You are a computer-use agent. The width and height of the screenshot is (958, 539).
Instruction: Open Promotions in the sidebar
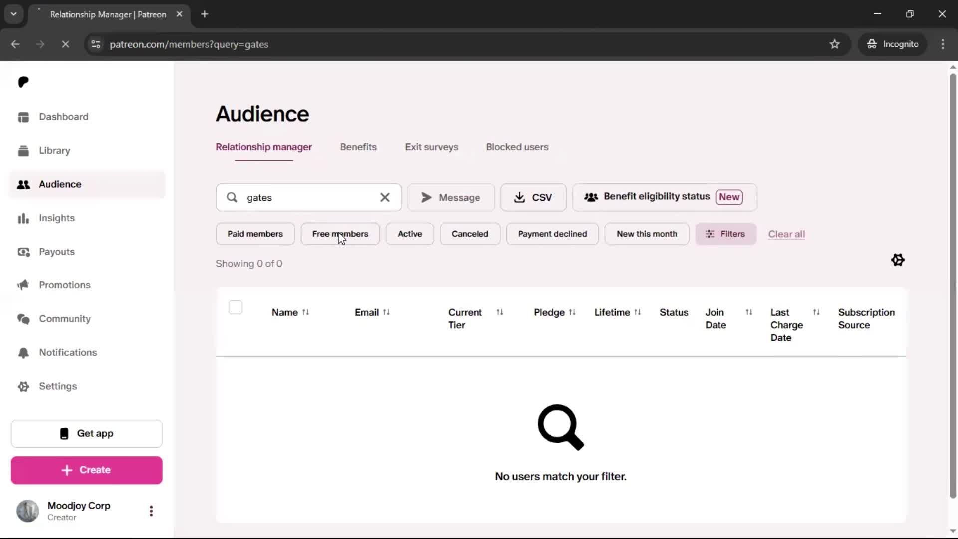pos(87,285)
